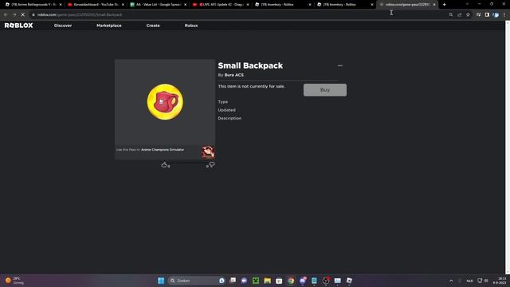Click the NLD language indicator
This screenshot has height=287, width=510.
[x=469, y=281]
